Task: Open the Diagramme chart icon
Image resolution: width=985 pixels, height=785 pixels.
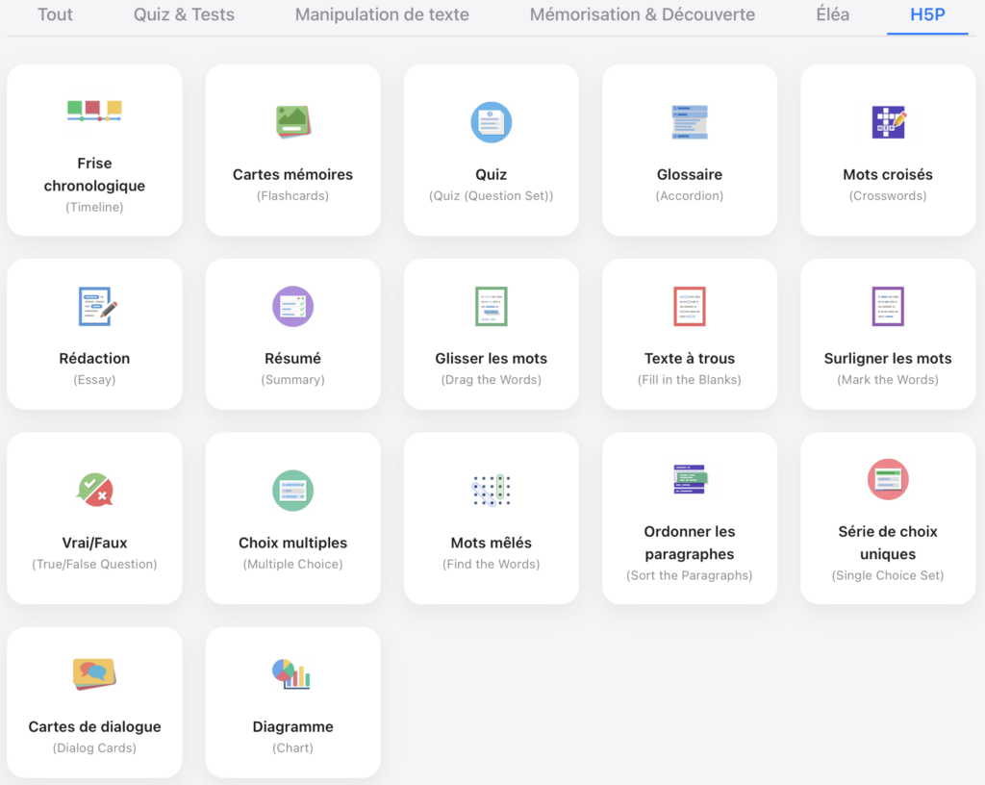Action: point(291,674)
